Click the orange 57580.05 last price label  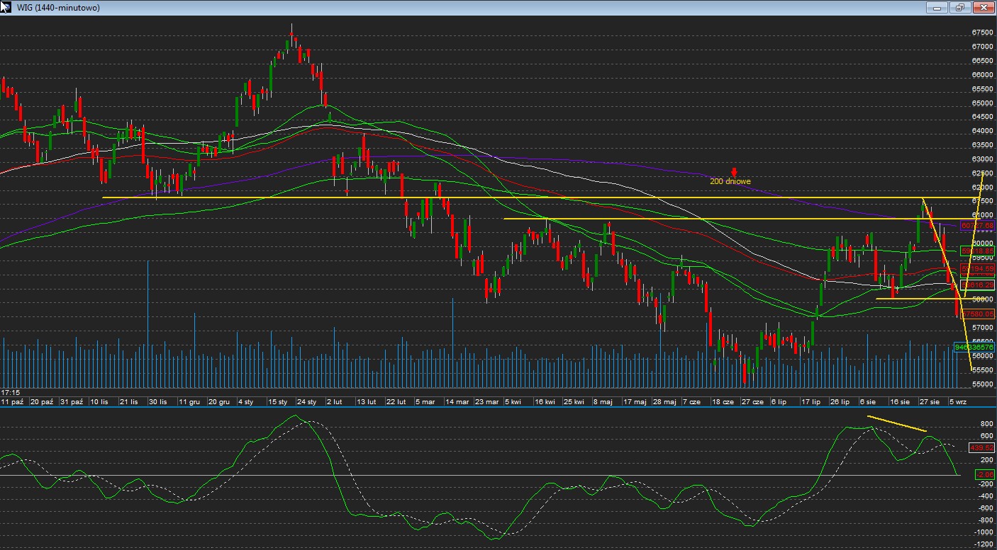(977, 314)
